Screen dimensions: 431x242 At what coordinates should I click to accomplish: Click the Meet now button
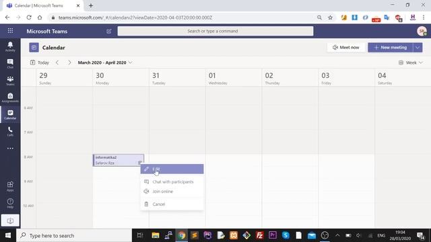point(345,48)
